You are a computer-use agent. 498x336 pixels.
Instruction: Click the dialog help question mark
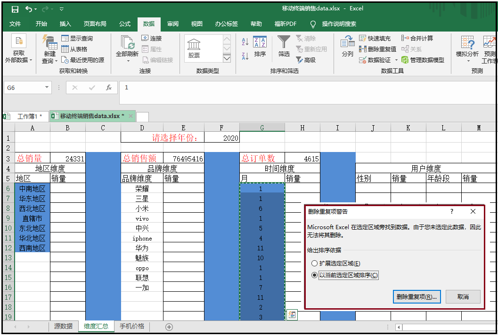[452, 212]
